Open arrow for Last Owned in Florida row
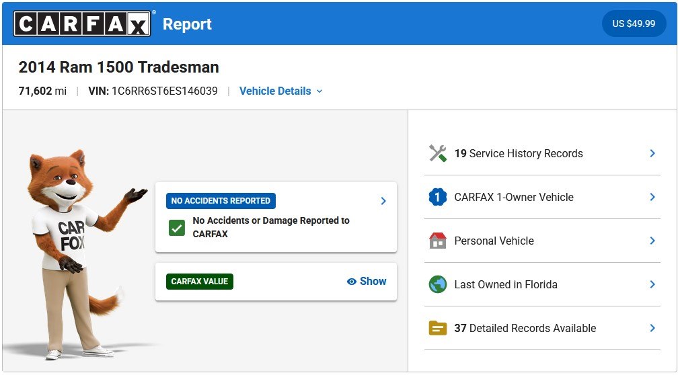This screenshot has width=680, height=375. pyautogui.click(x=652, y=284)
